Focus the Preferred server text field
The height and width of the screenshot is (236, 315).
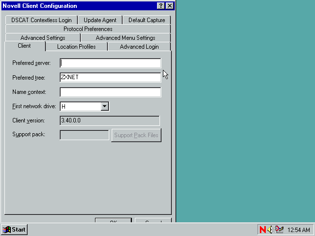pos(110,63)
